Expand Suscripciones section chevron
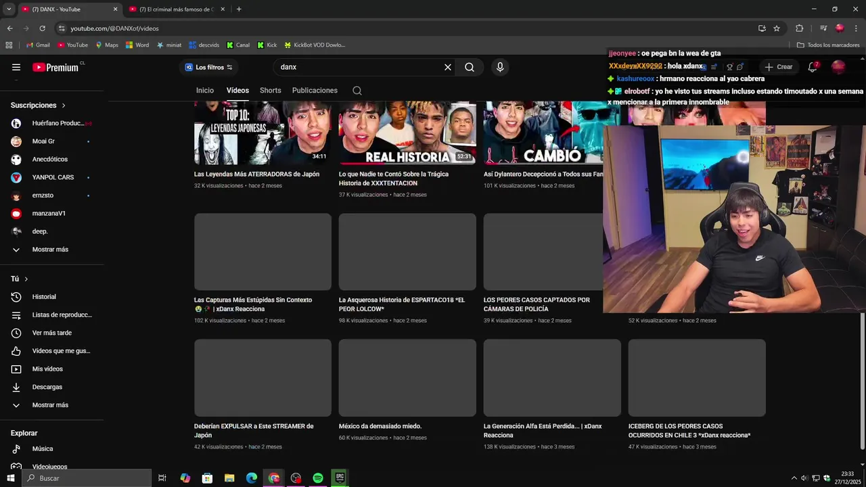Image resolution: width=866 pixels, height=487 pixels. click(64, 106)
